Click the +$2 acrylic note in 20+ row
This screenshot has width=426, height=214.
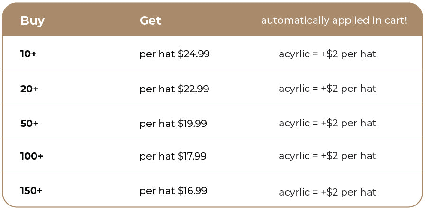point(327,89)
